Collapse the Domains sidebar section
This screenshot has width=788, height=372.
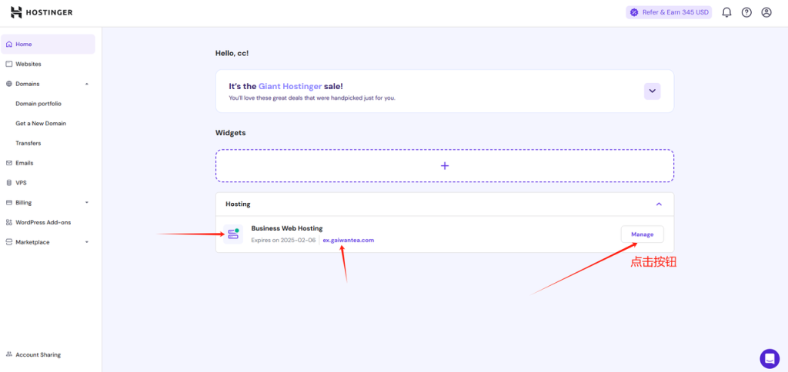pos(87,84)
